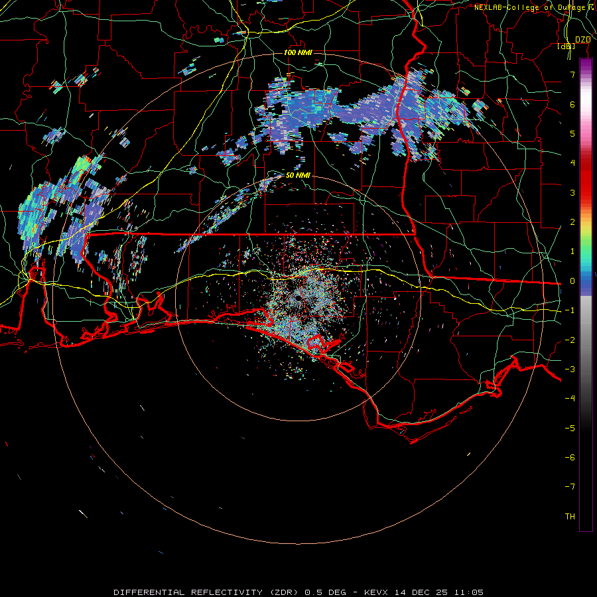Click the "4" value on the color scale
The width and height of the screenshot is (597, 597).
572,163
